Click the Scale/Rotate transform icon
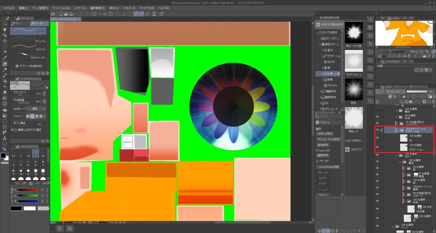 (x=110, y=14)
